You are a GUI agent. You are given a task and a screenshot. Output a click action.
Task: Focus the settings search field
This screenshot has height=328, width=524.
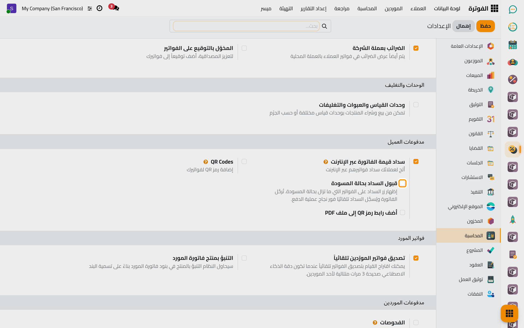coord(246,26)
